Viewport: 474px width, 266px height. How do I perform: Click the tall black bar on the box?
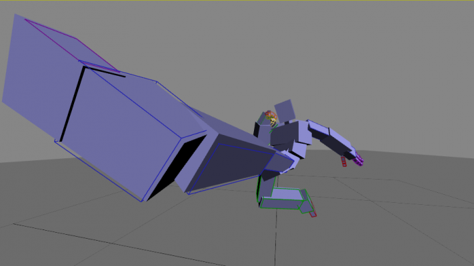(73, 104)
